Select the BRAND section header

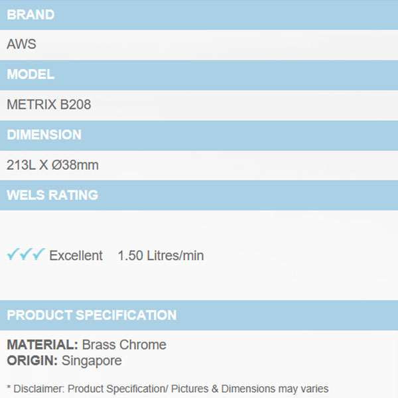tap(31, 15)
